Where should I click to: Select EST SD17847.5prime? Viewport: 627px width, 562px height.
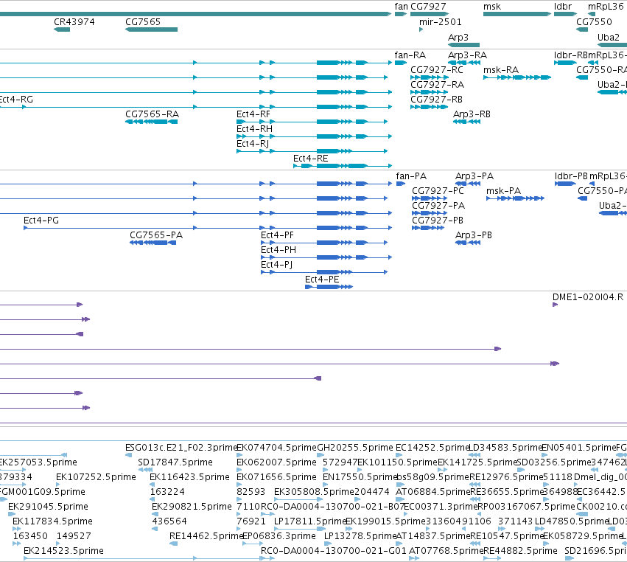click(x=175, y=462)
